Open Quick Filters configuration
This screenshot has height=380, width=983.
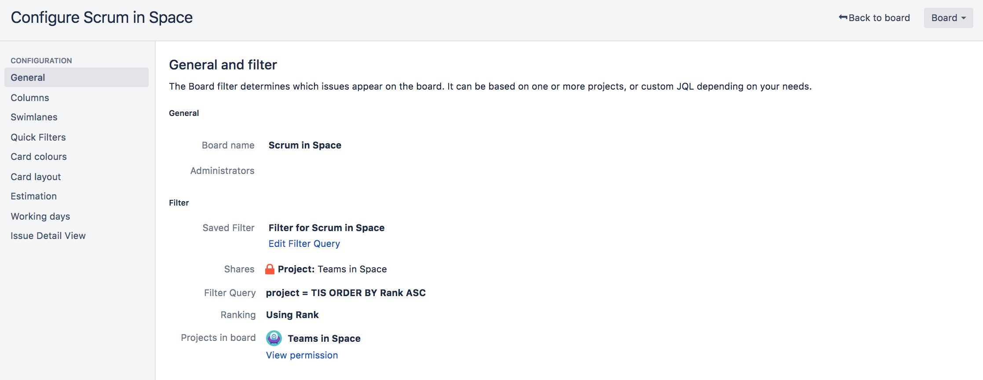tap(38, 138)
